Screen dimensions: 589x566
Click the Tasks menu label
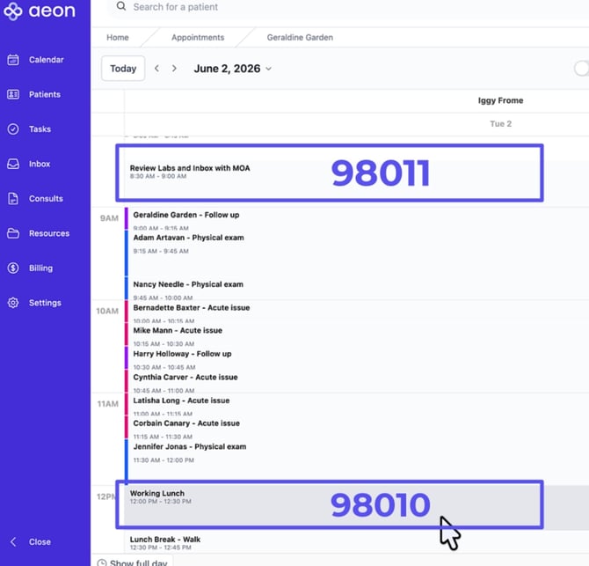(x=40, y=129)
